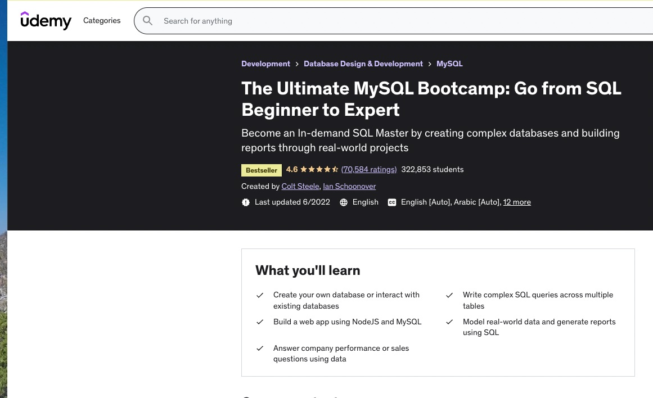Click the alert icon beside Last updated
The height and width of the screenshot is (398, 653).
coord(246,202)
